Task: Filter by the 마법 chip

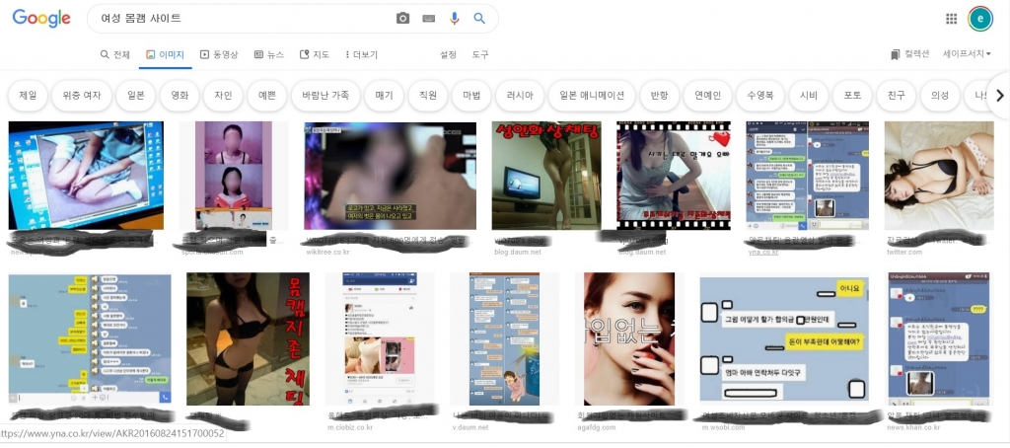Action: 471,96
